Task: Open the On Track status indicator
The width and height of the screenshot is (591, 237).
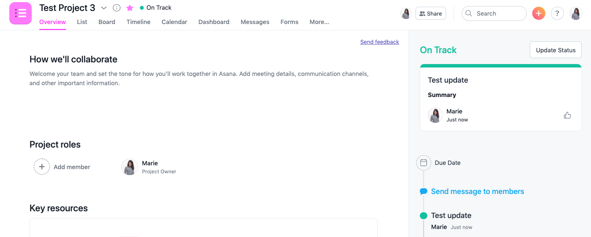Action: click(x=156, y=8)
